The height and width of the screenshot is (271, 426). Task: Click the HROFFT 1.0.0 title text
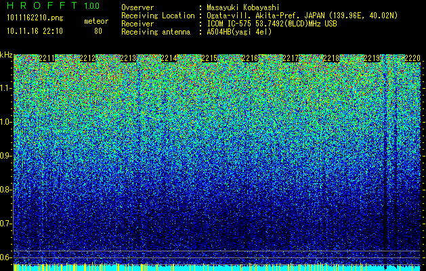tap(54, 5)
